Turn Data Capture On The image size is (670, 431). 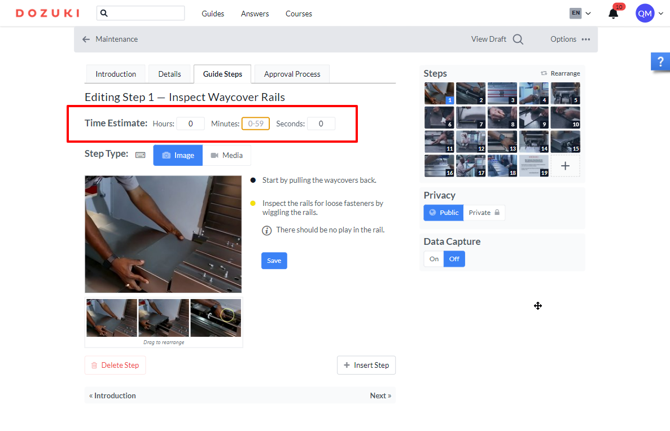click(x=433, y=259)
